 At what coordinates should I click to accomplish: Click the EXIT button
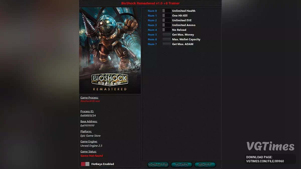tap(205, 165)
